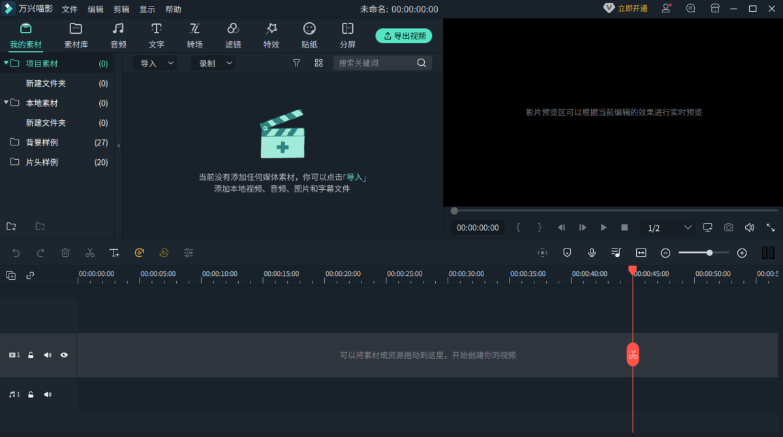Click the render preview icon
The image size is (783, 437).
(x=541, y=252)
